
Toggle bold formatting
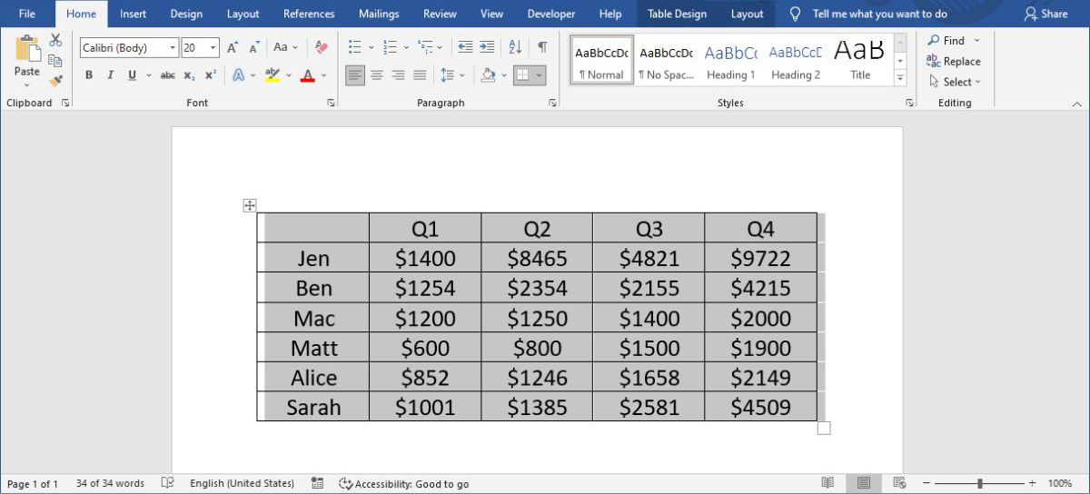click(x=89, y=75)
